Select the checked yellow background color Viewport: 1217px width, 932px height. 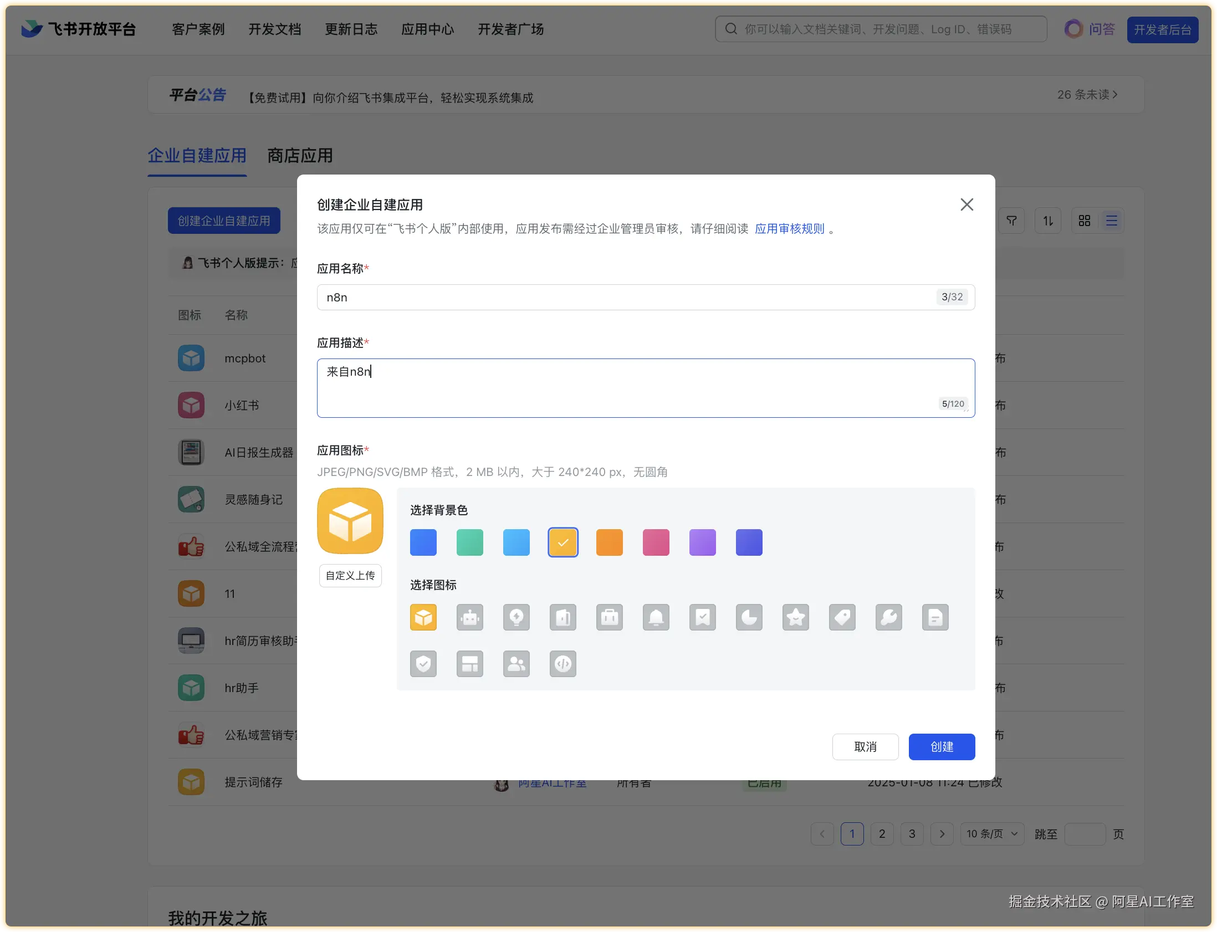point(563,542)
